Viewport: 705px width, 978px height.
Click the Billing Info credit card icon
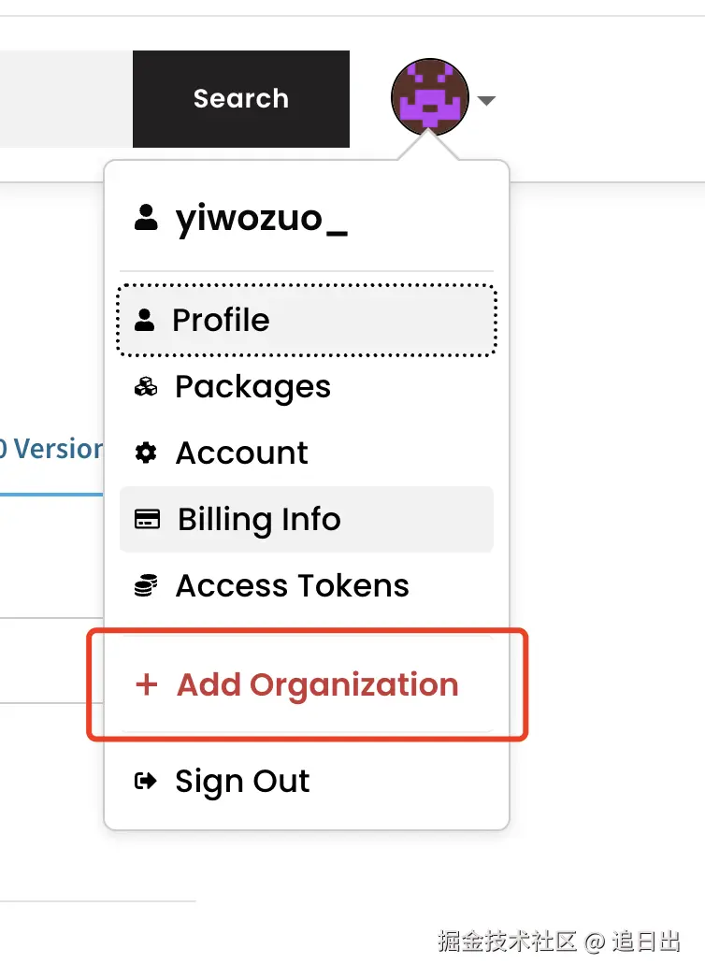(147, 520)
